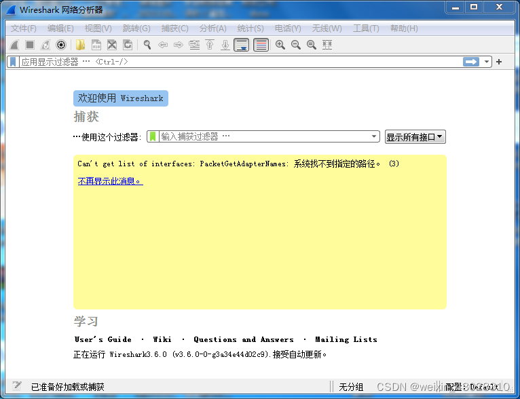Find a packet magnifier icon

(x=147, y=45)
